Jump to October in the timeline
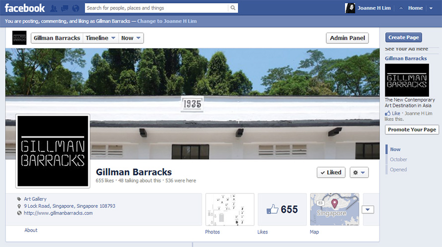The width and height of the screenshot is (442, 247). tap(398, 159)
